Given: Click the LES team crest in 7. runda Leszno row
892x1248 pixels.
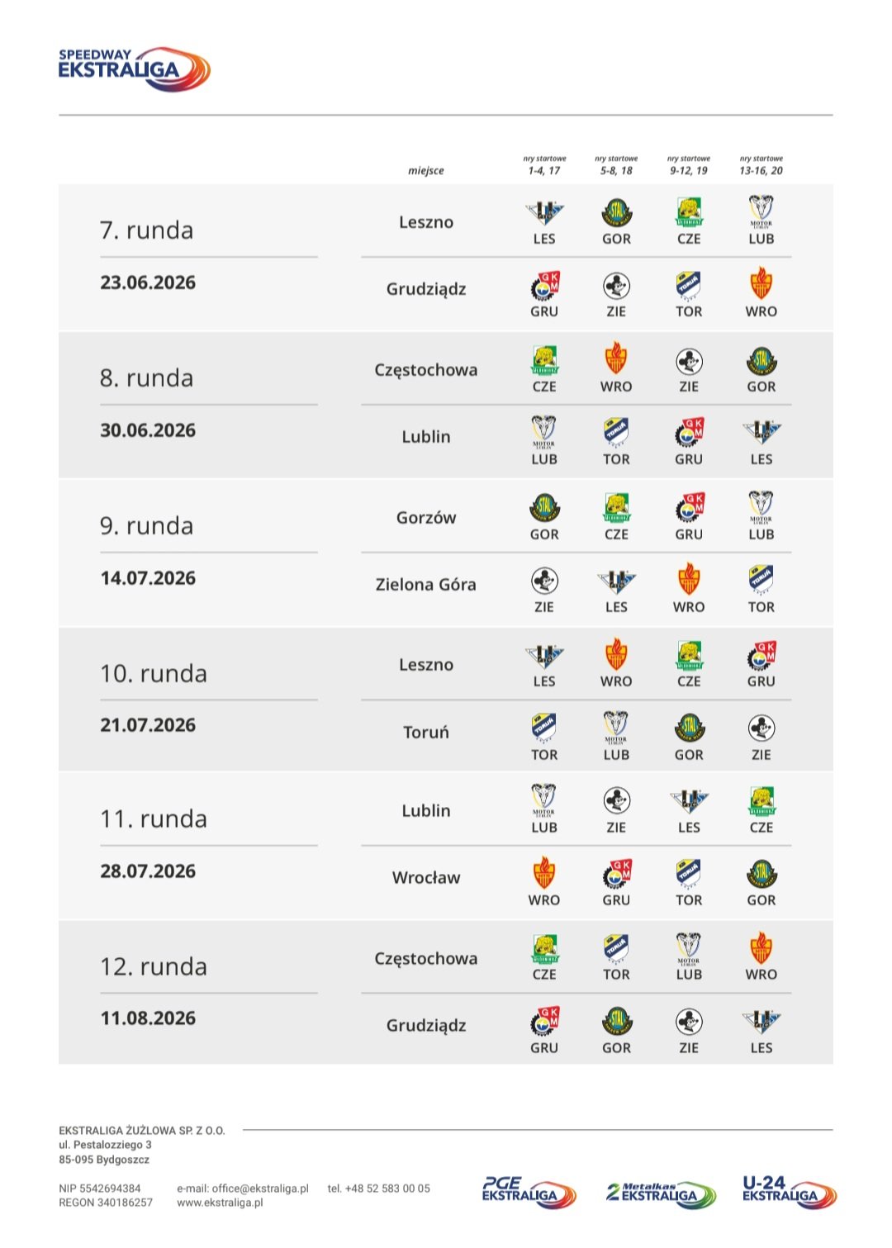Looking at the screenshot, I should point(544,214).
